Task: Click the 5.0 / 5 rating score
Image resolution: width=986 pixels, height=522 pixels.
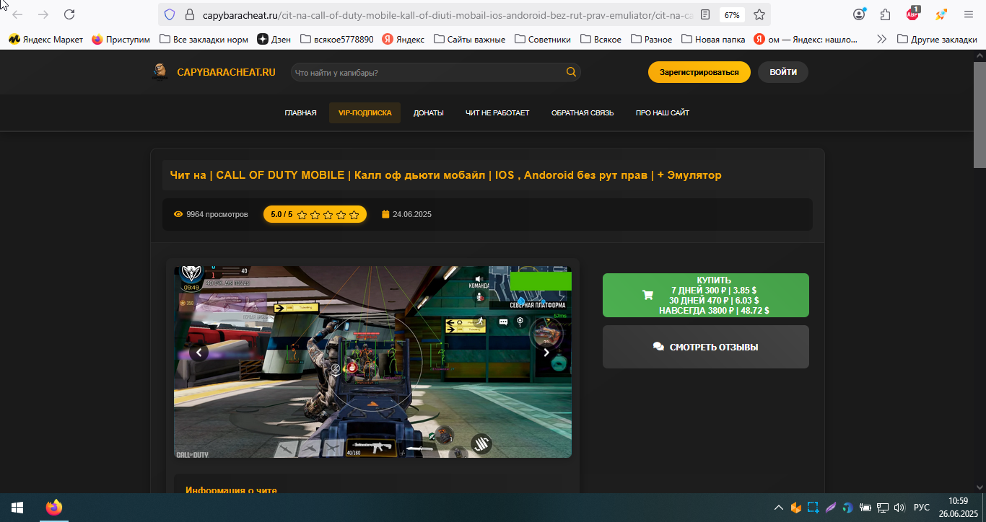Action: pyautogui.click(x=282, y=214)
